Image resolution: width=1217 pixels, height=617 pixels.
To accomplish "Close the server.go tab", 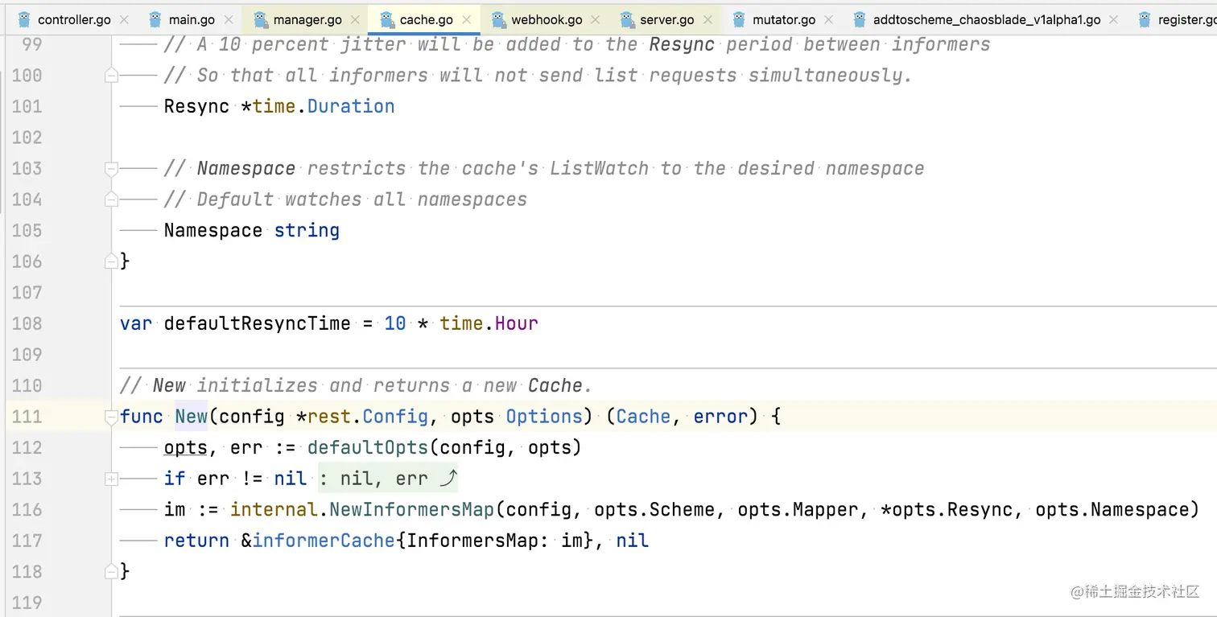I will tap(708, 19).
